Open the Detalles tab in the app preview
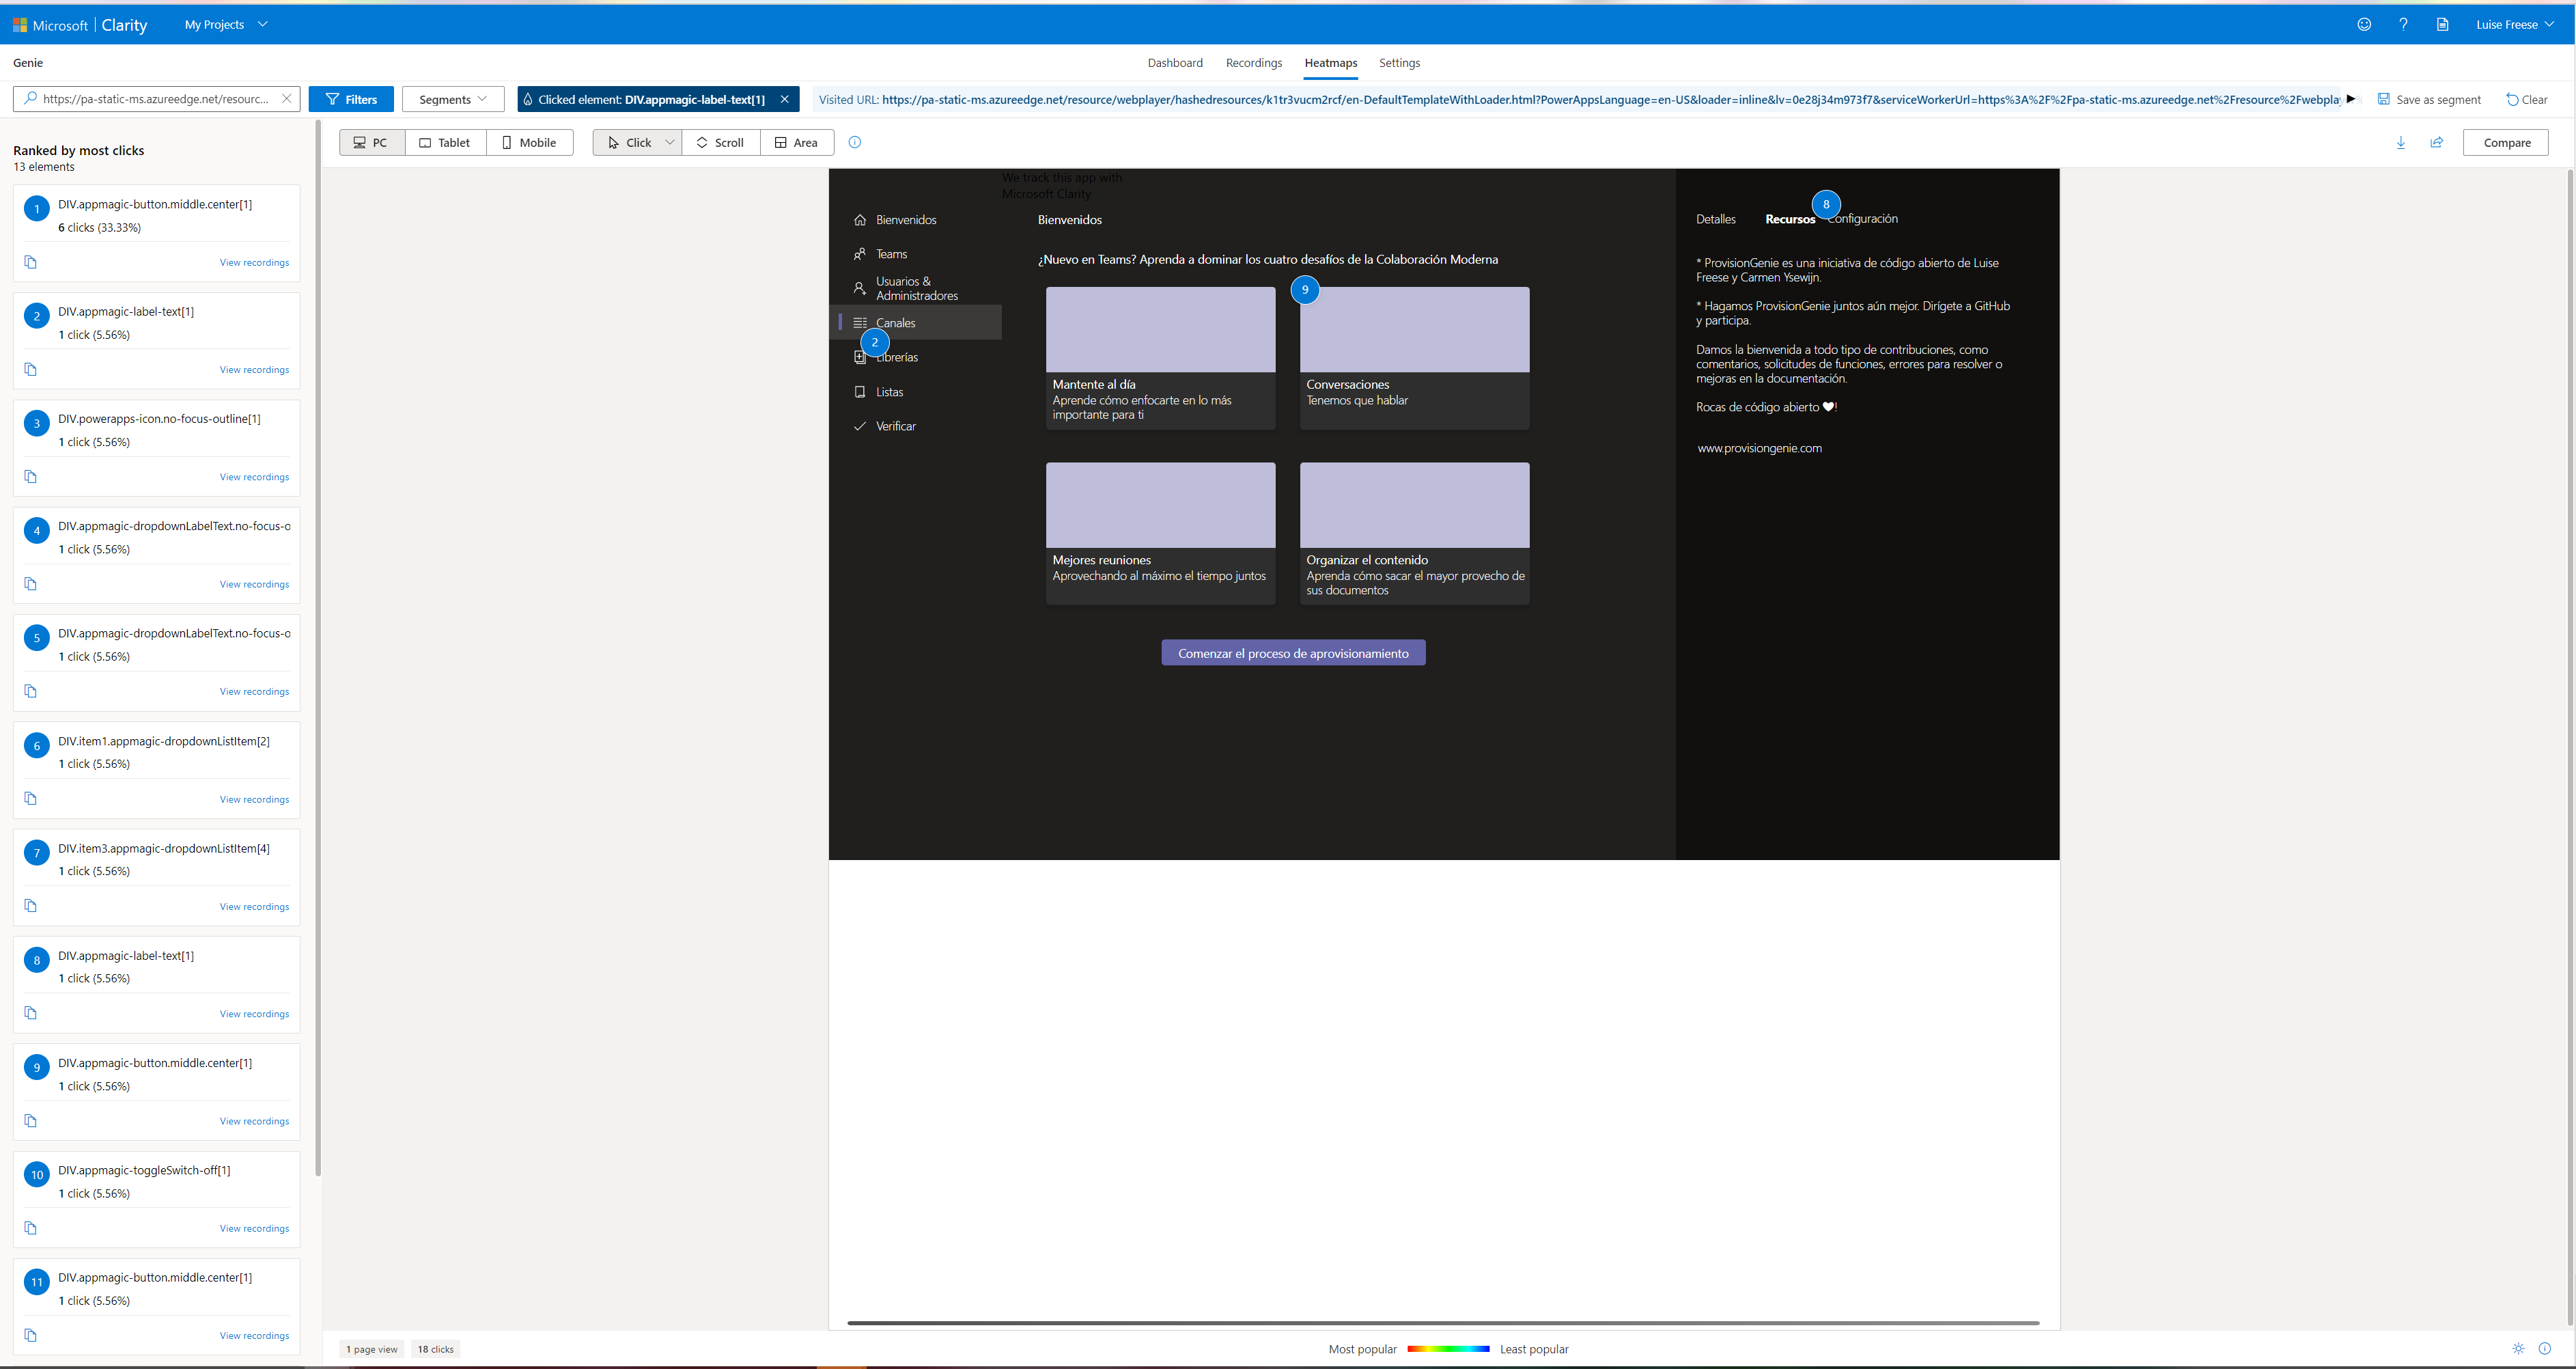Image resolution: width=2576 pixels, height=1369 pixels. pos(1716,219)
